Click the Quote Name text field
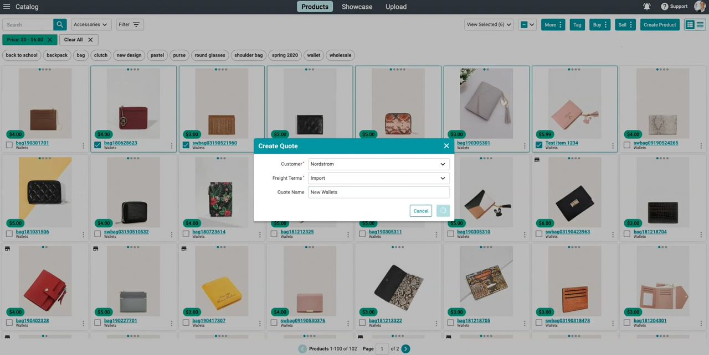Viewport: 709px width, 355px height. coord(378,192)
